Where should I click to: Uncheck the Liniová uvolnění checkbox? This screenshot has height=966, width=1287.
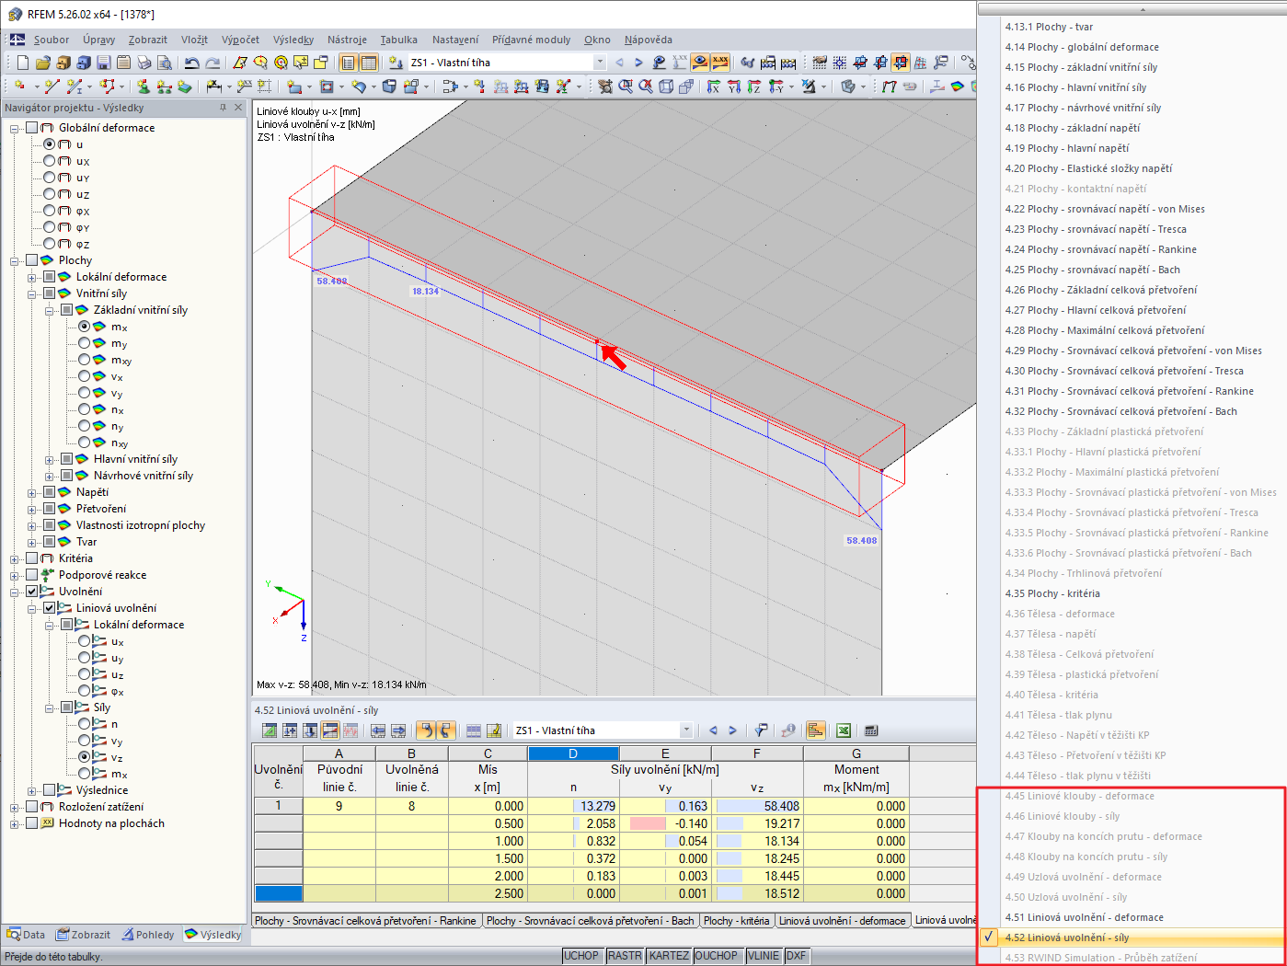50,608
